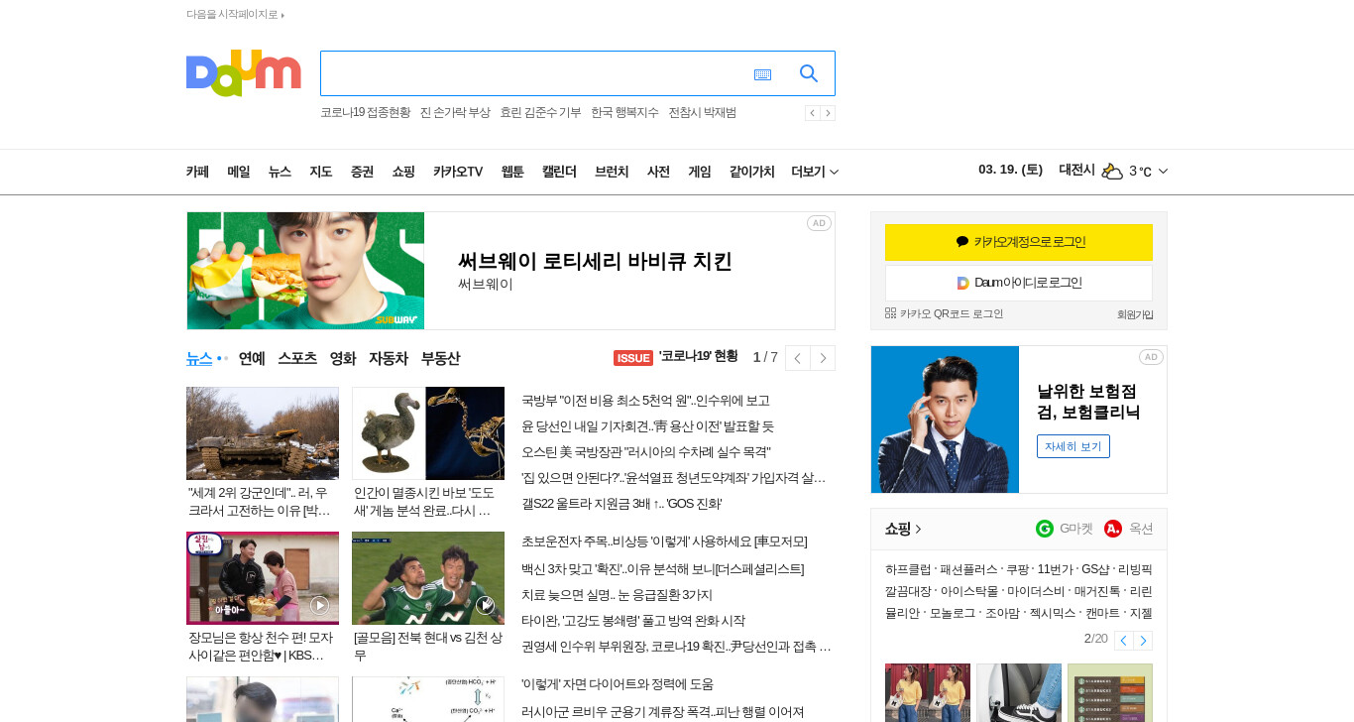
Task: Click the 회원가입 link
Action: pos(1135,314)
